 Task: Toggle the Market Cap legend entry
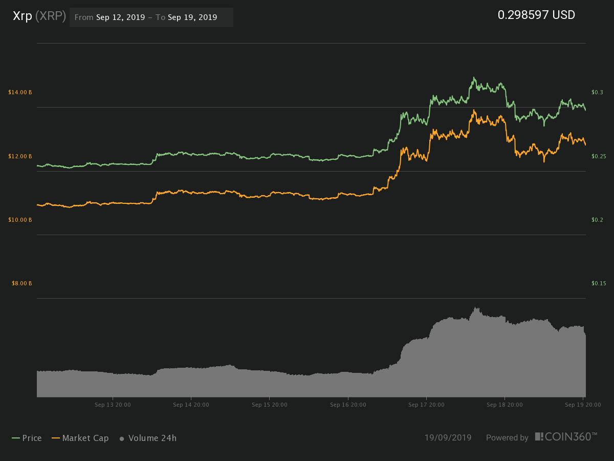(x=79, y=438)
